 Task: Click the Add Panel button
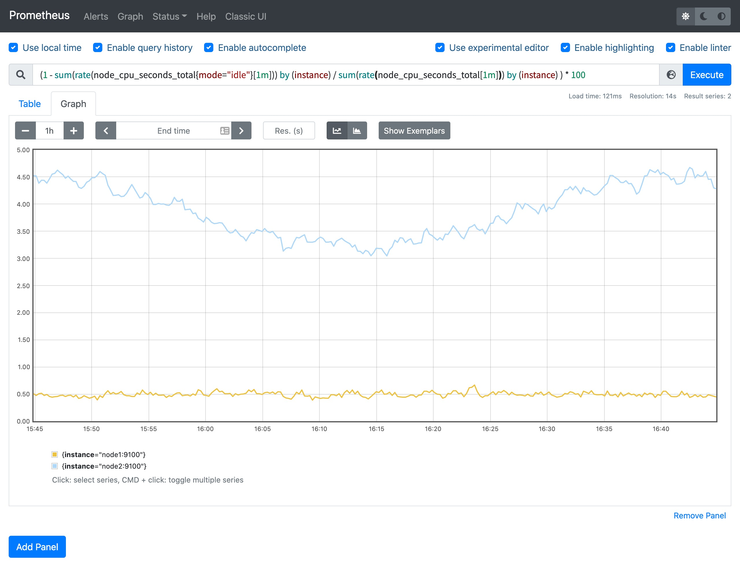click(38, 547)
